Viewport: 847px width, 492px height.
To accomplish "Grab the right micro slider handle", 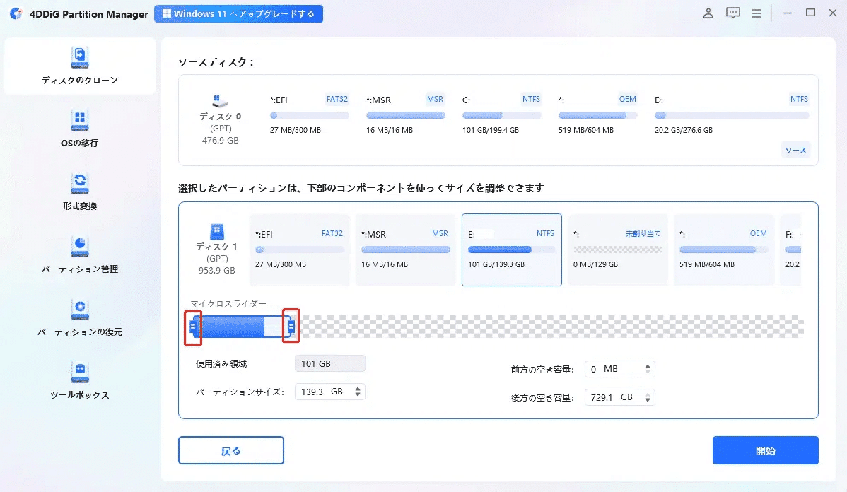I will point(291,327).
